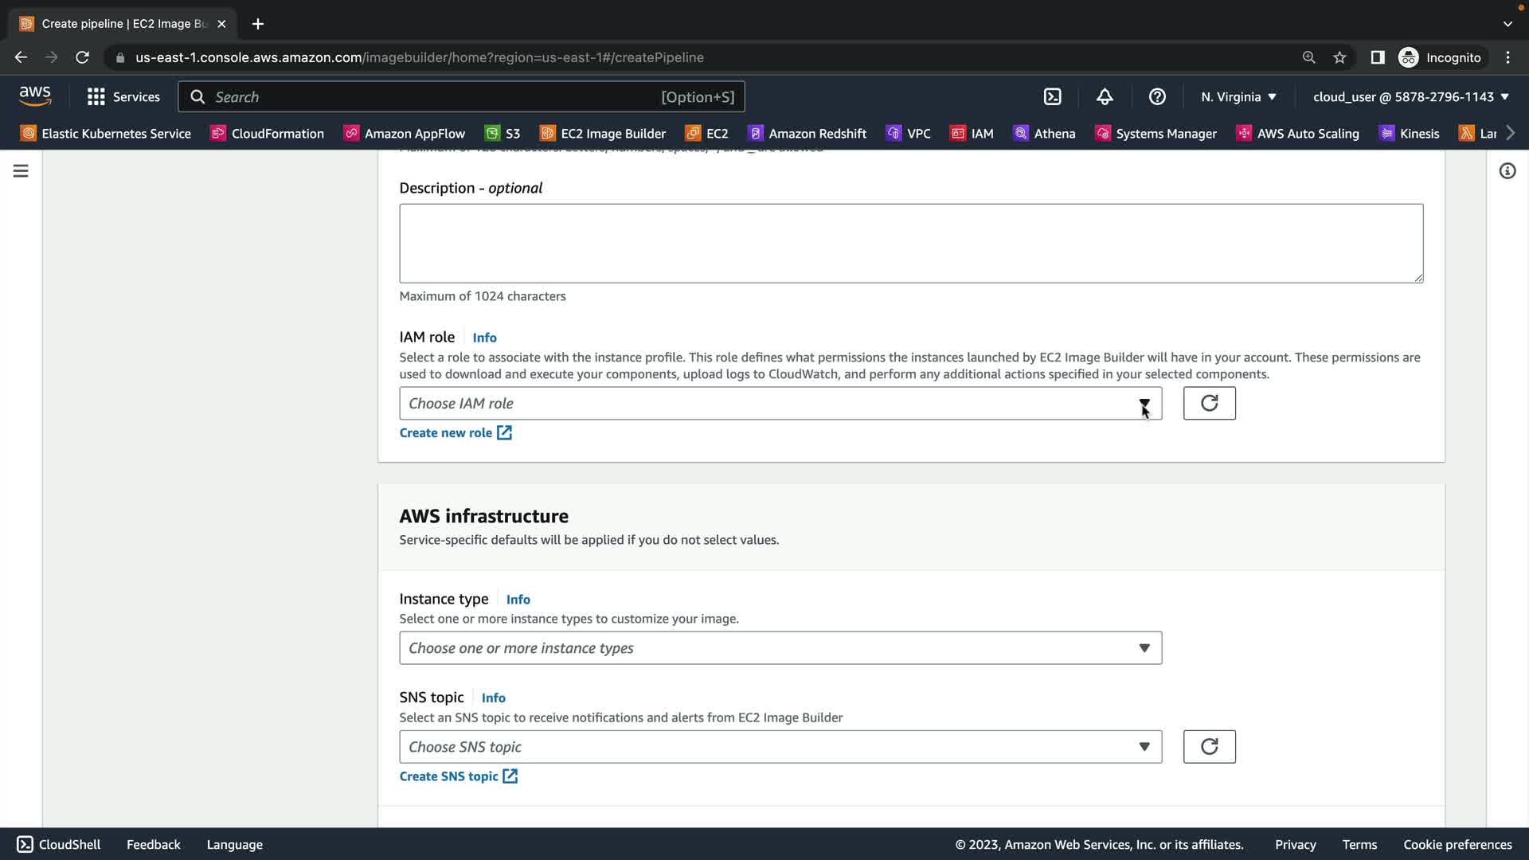The height and width of the screenshot is (860, 1529).
Task: Open the cloud_user account menu
Action: [x=1410, y=96]
